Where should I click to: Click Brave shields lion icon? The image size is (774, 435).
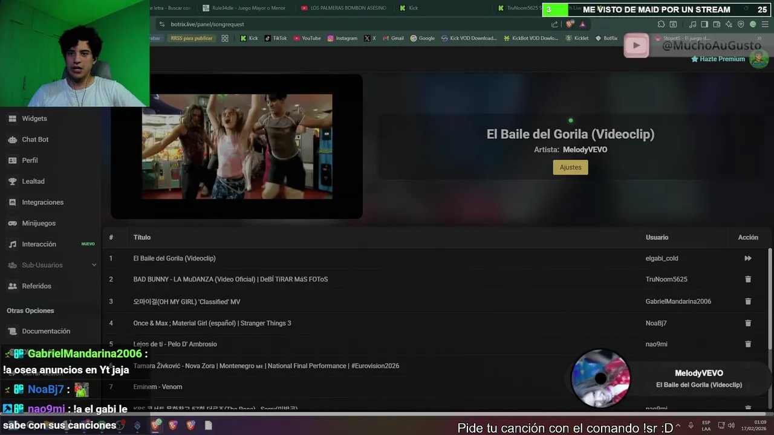570,24
